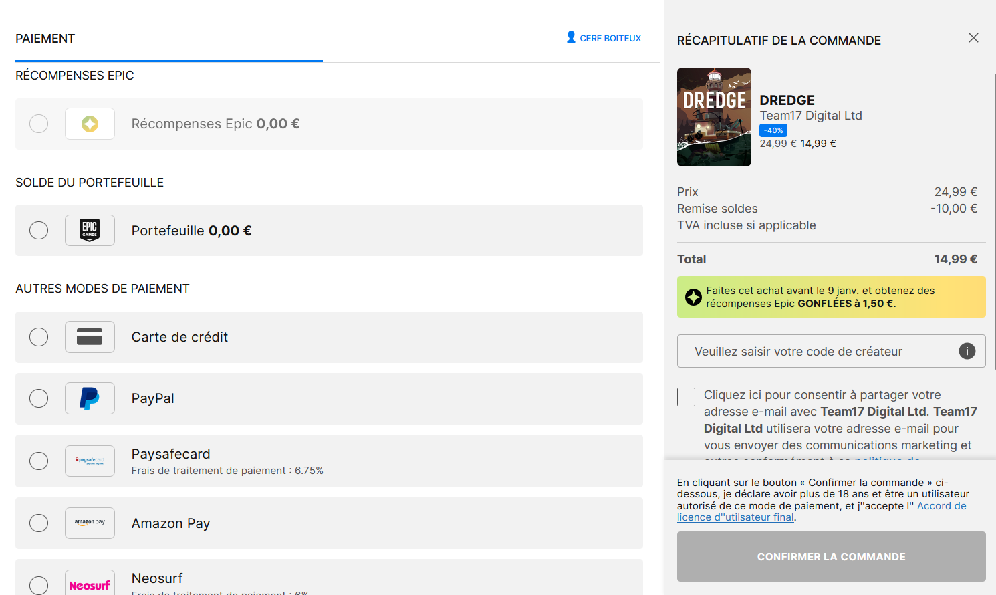Image resolution: width=996 pixels, height=595 pixels.
Task: Check the email sharing consent checkbox
Action: (686, 397)
